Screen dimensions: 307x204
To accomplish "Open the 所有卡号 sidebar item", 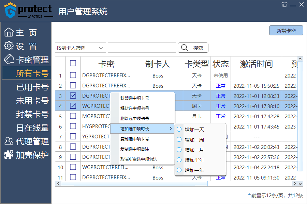I will [x=27, y=73].
